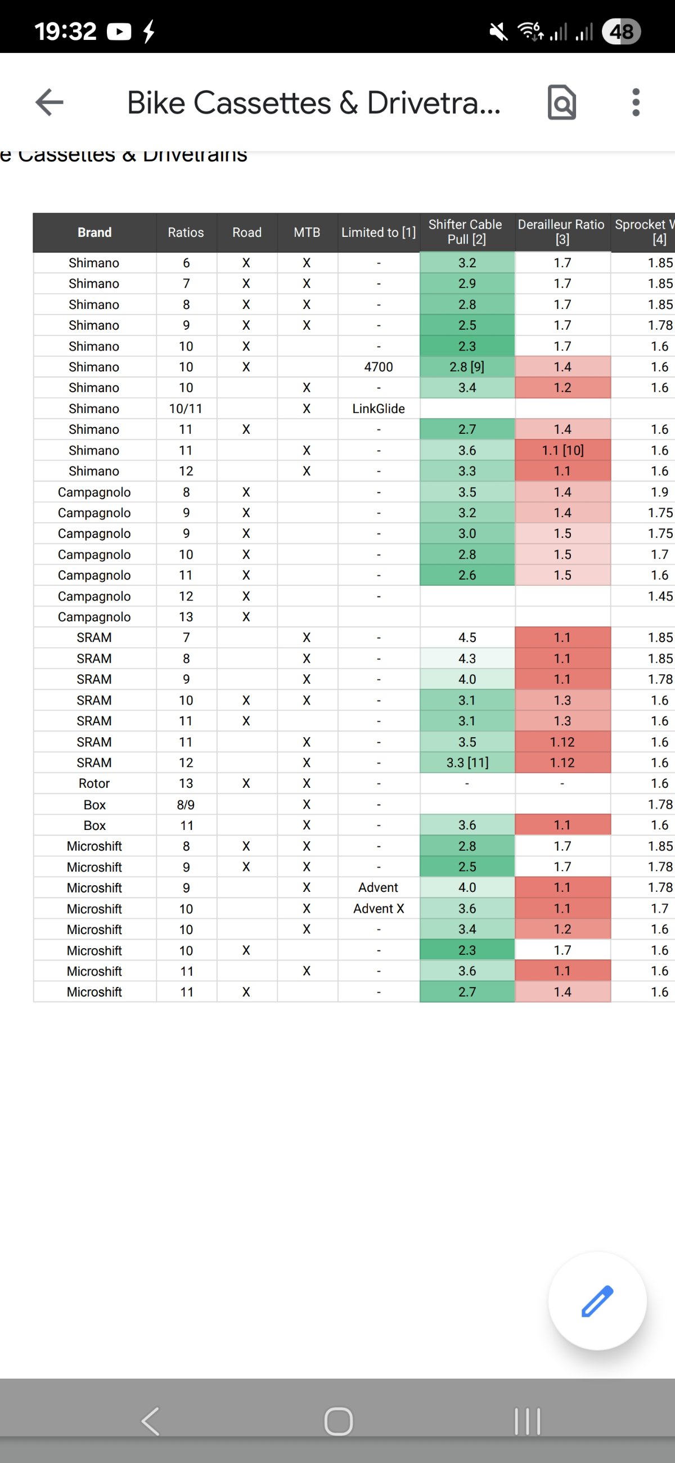Open Android recent apps button

click(527, 1421)
